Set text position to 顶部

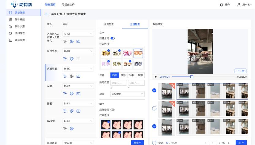coord(123,75)
